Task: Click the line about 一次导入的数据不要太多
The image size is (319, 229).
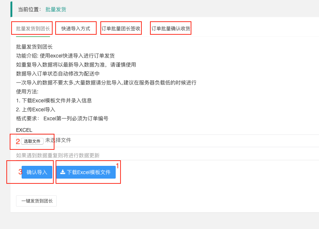Action: [106, 83]
